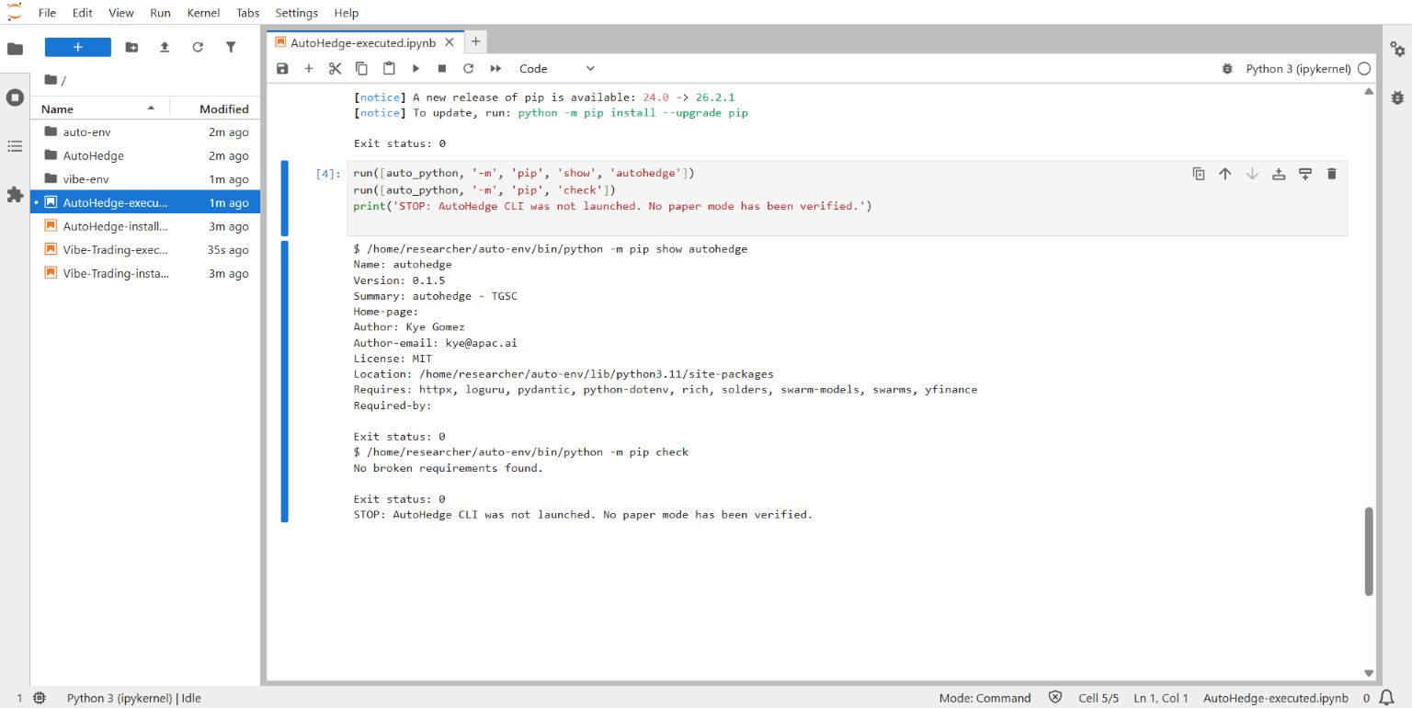
Task: Close the AutoHedge-executed.ipynb tab
Action: click(x=450, y=42)
